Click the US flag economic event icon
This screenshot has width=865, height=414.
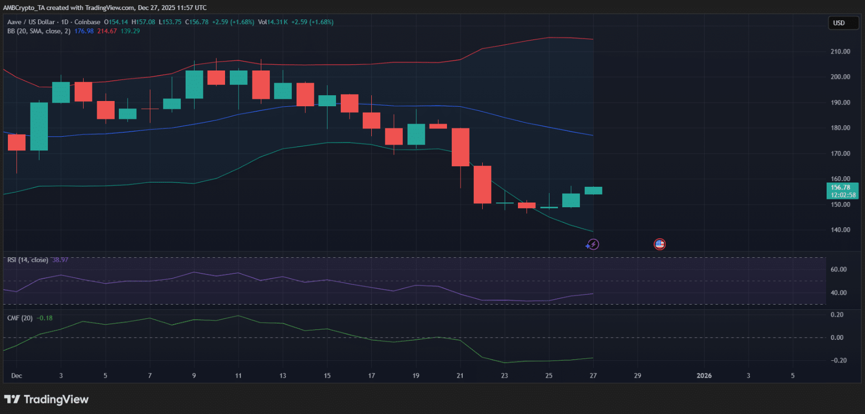(659, 244)
